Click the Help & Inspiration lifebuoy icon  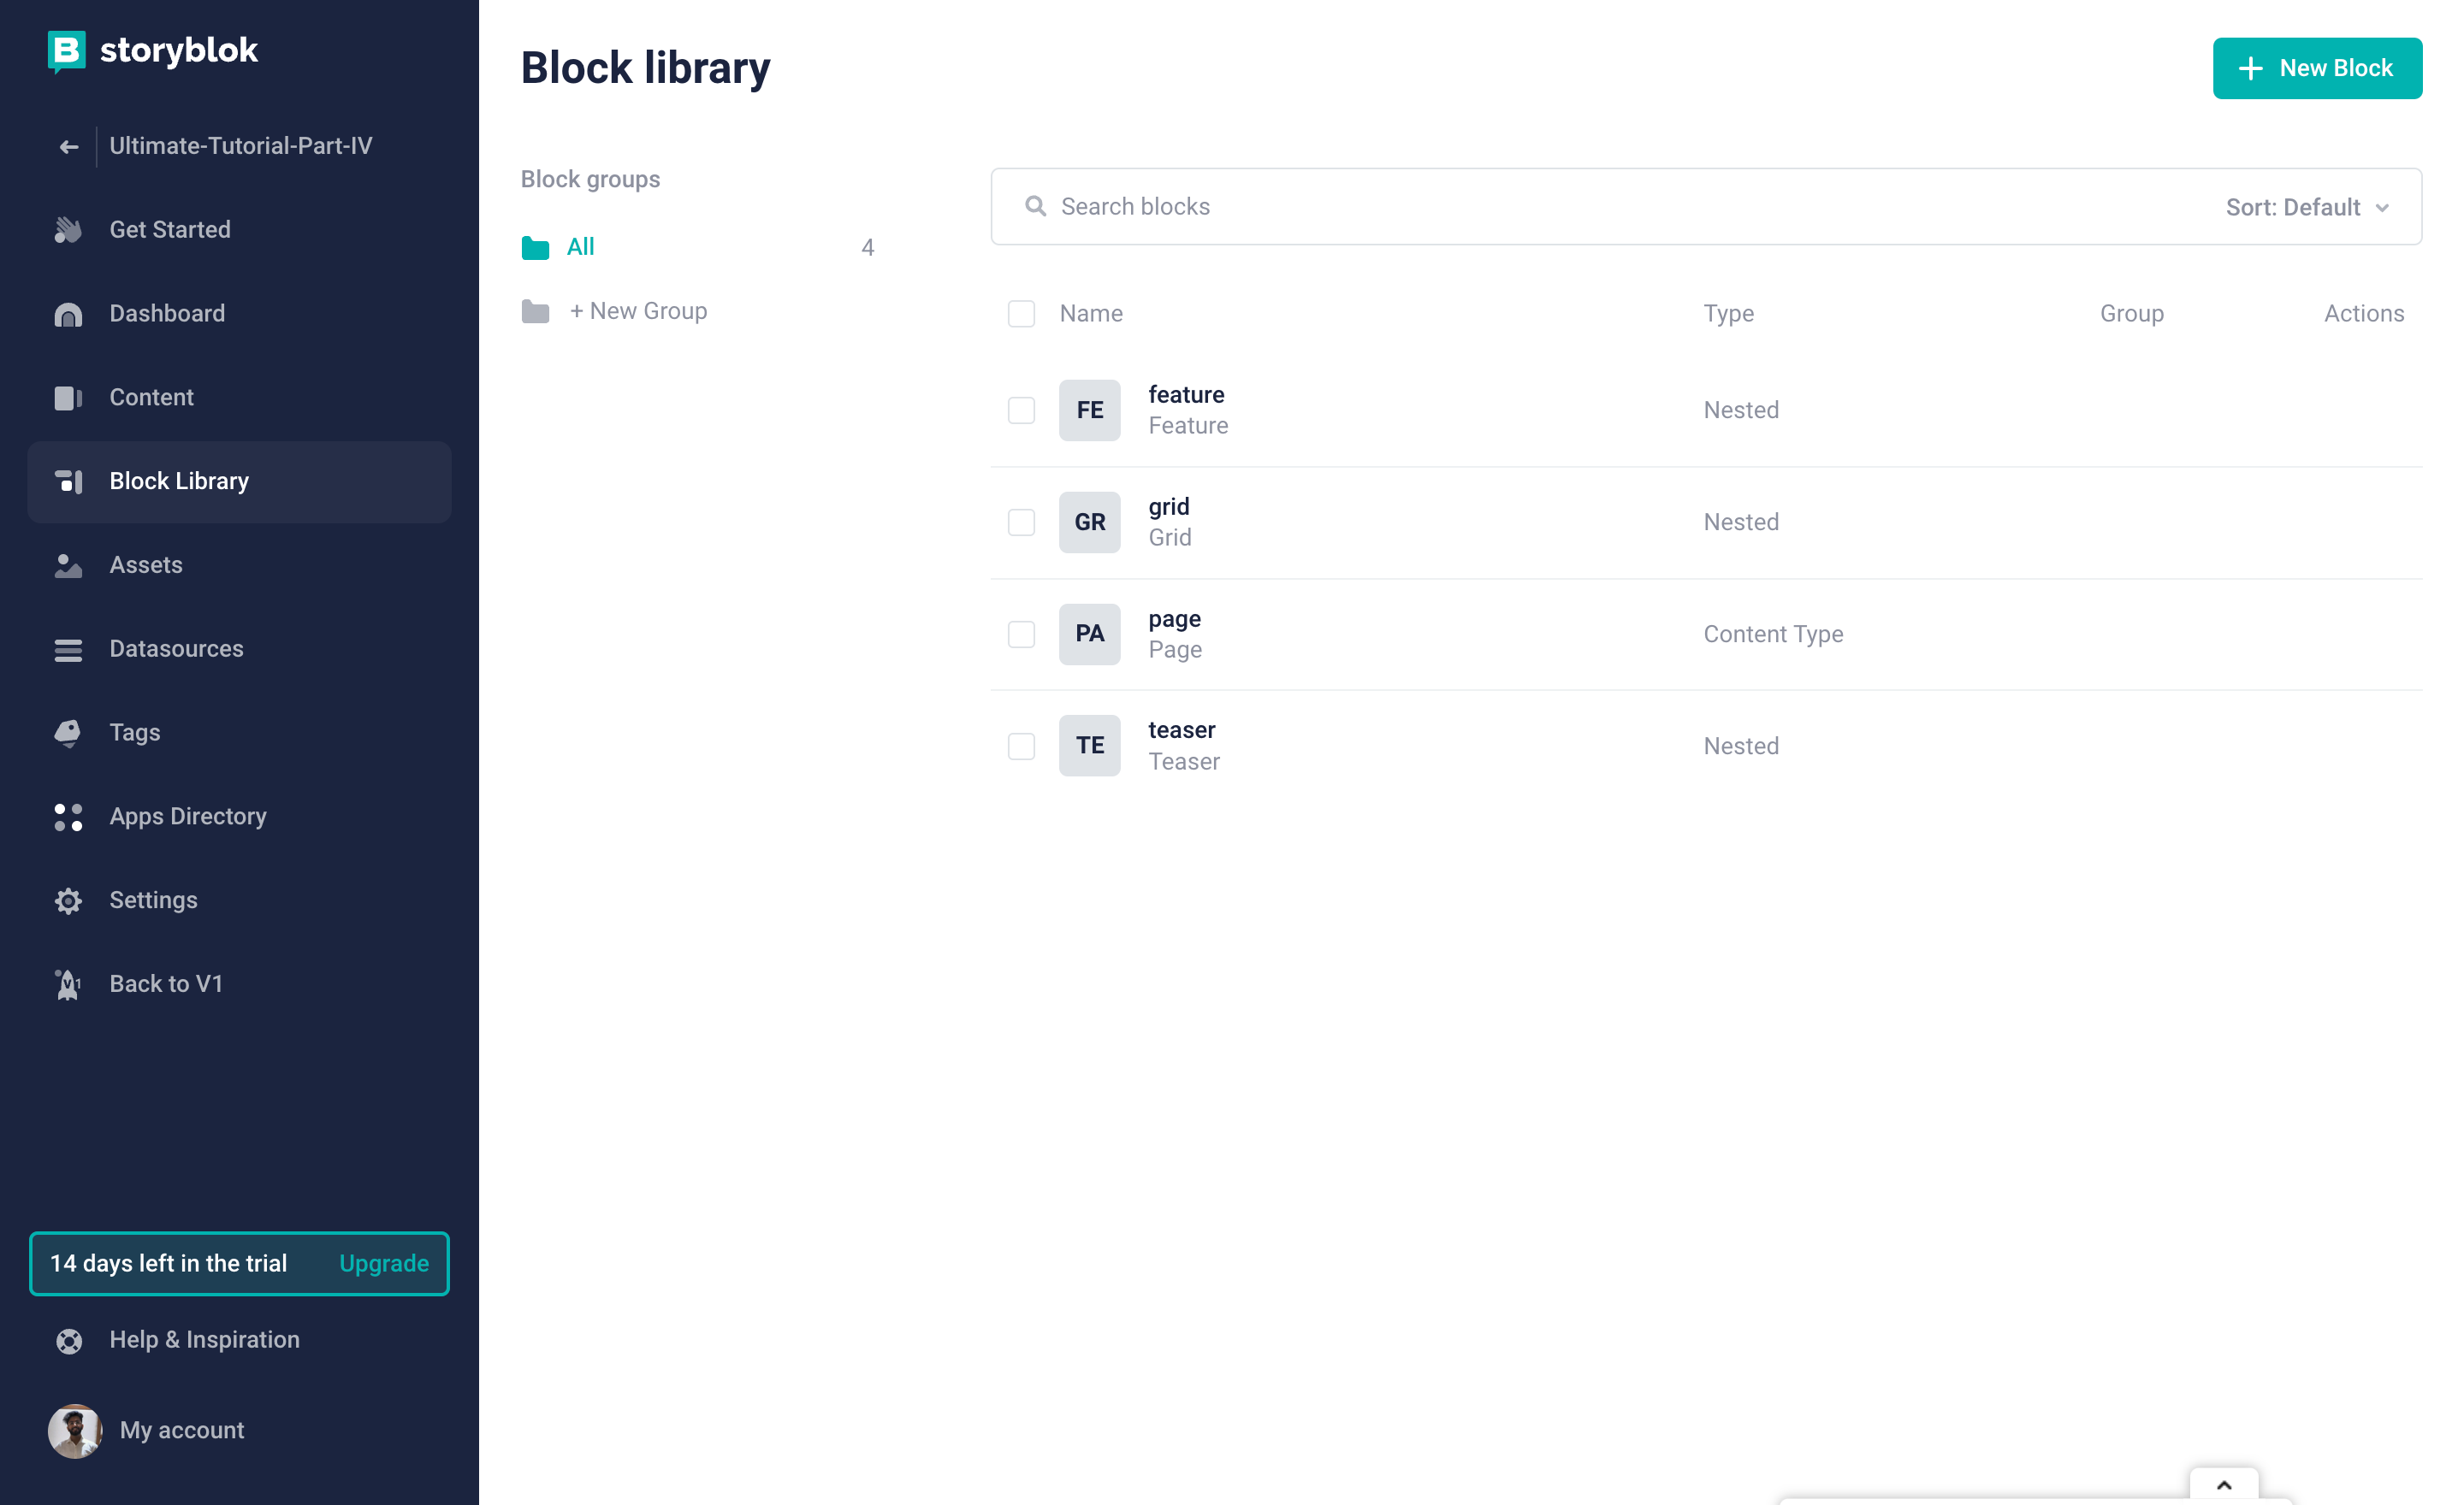[x=69, y=1341]
